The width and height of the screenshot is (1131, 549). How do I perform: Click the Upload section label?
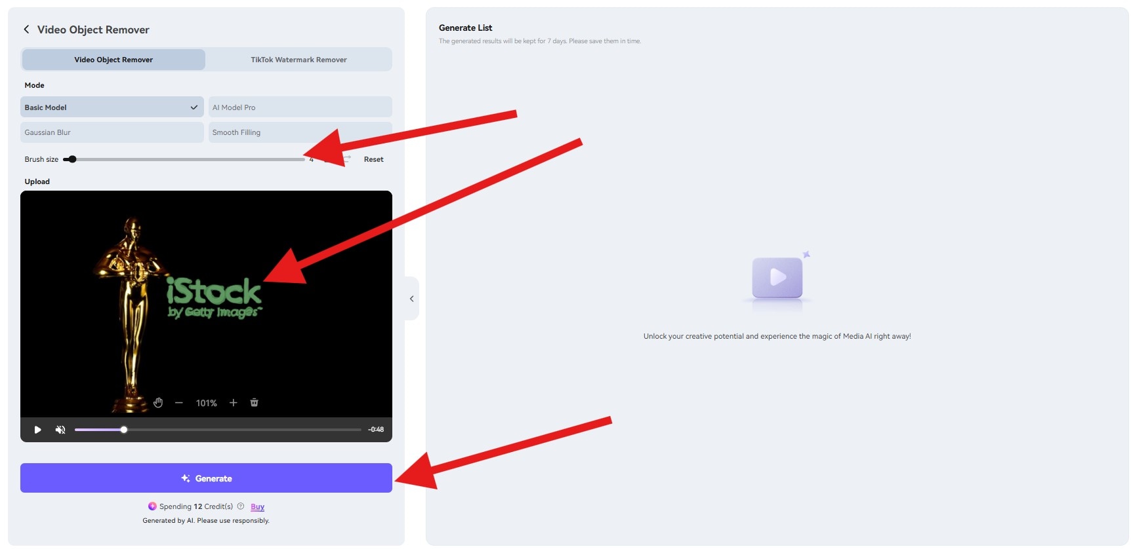[37, 181]
